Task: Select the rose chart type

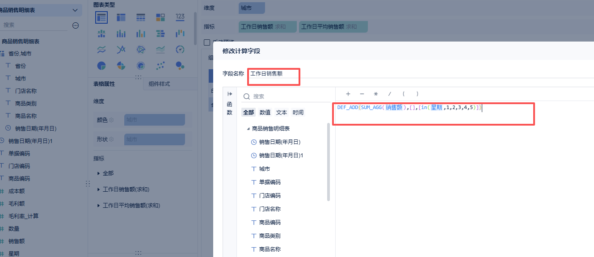Action: [x=121, y=66]
